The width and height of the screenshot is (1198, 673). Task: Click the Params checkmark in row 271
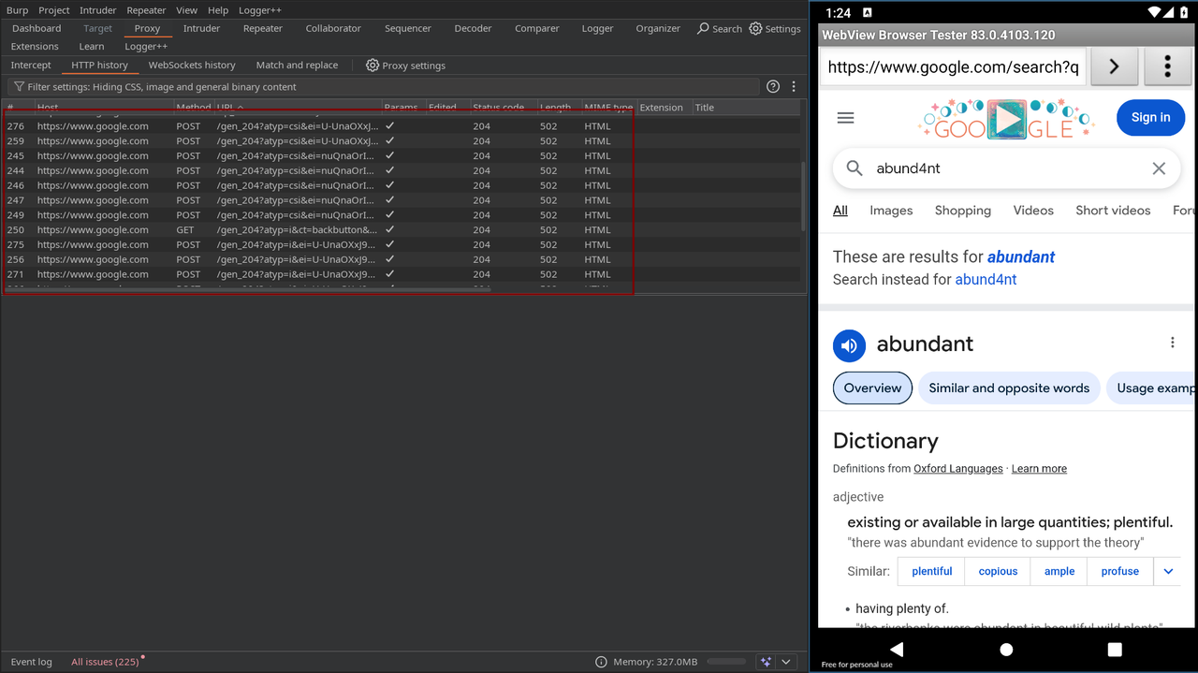click(389, 274)
